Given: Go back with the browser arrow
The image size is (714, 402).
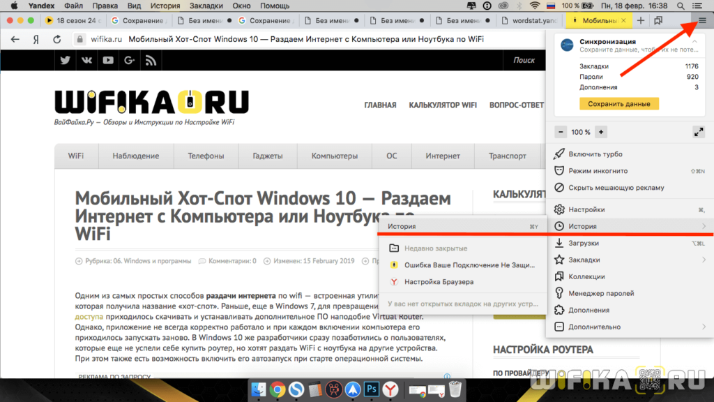Looking at the screenshot, I should (x=15, y=39).
